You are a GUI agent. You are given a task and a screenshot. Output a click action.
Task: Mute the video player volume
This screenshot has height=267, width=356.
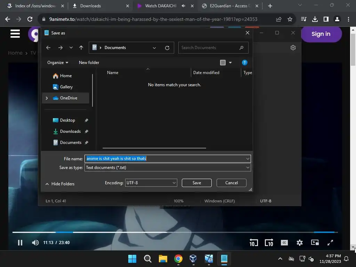pos(35,243)
